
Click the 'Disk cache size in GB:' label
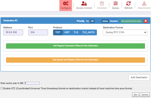coord(12,83)
